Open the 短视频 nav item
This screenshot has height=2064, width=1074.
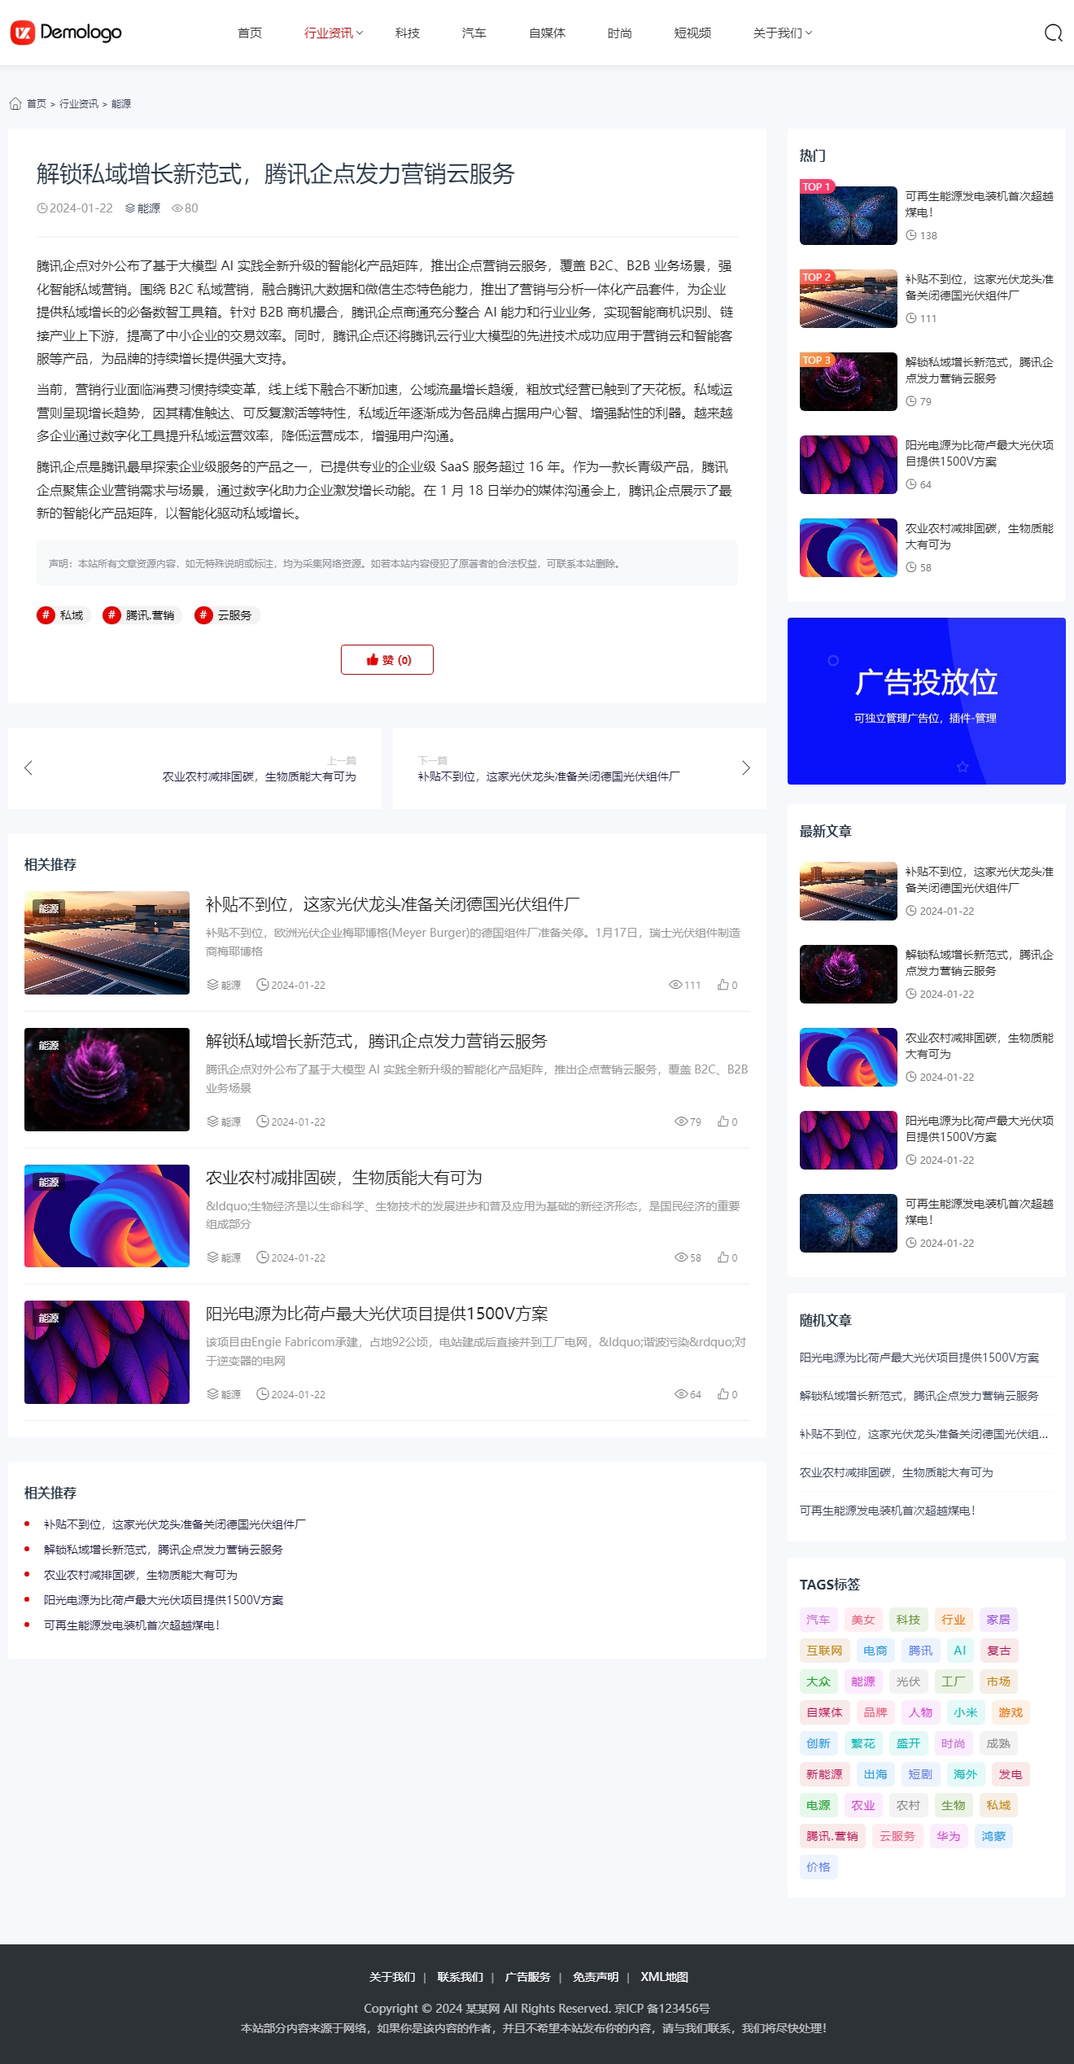692,33
